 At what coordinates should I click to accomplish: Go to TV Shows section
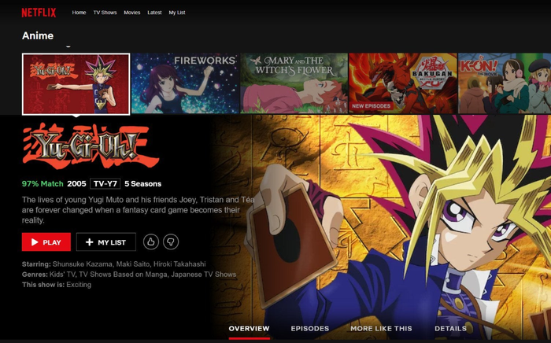[105, 13]
